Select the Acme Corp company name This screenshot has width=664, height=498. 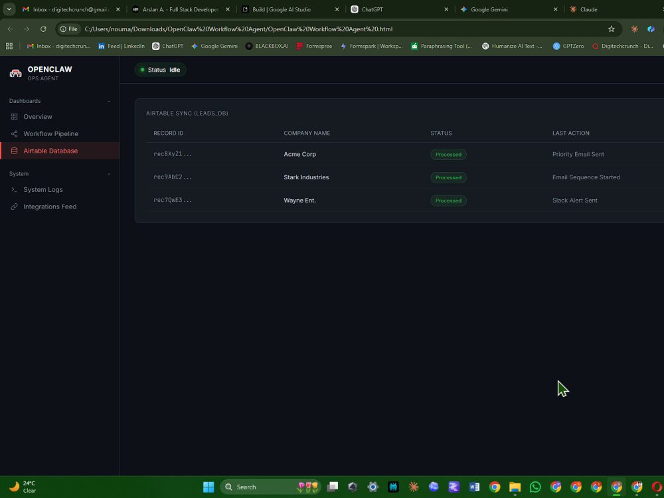300,154
